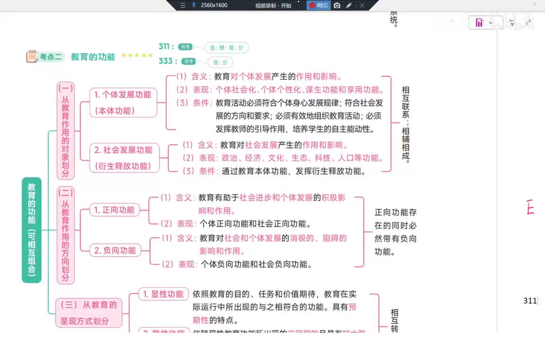Select the 2. 社会发展功能 (衍生释放功能) node
Screen dimensions: 545x340
[x=124, y=158]
